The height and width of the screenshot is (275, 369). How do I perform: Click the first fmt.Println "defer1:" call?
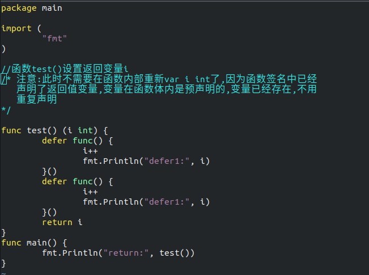point(146,161)
